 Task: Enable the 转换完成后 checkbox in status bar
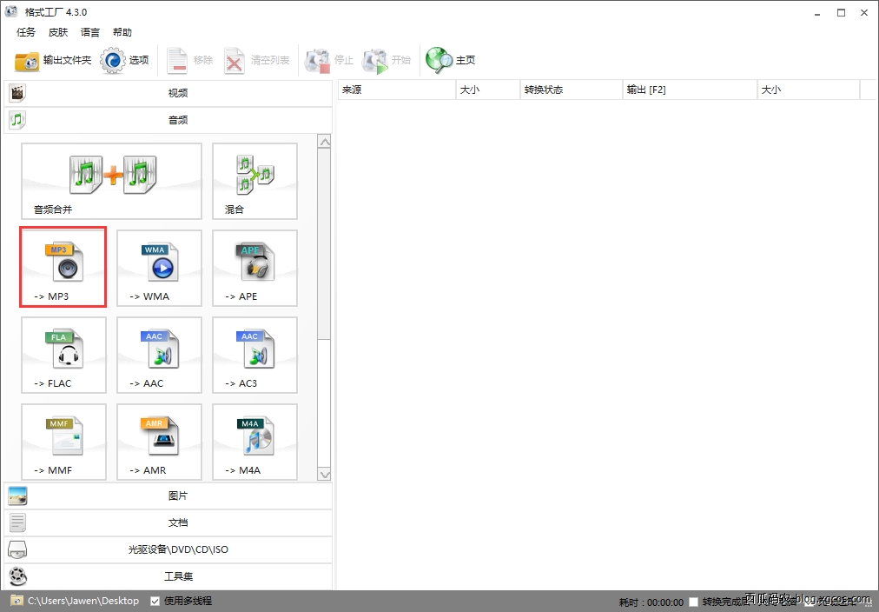(x=694, y=602)
